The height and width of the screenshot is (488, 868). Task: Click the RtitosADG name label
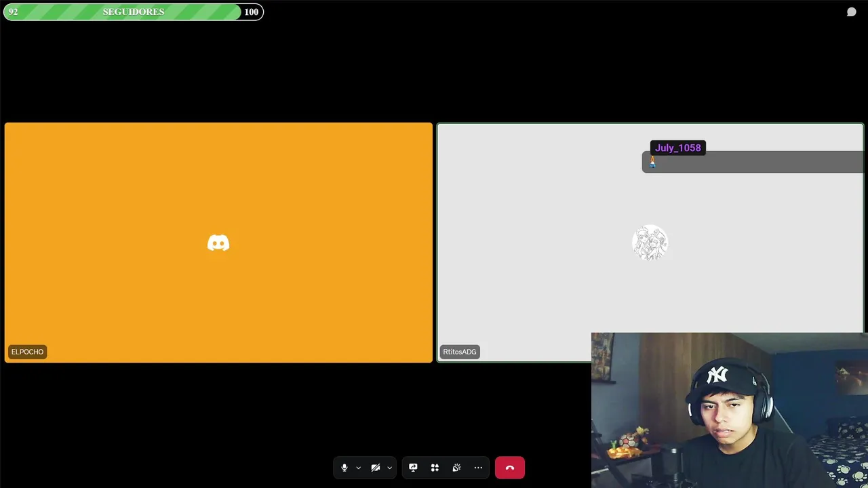coord(460,352)
